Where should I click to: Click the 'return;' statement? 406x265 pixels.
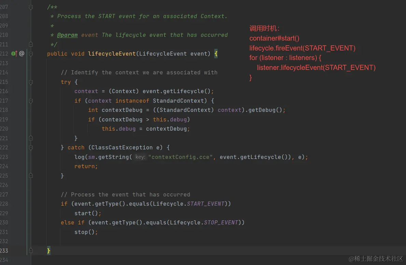[x=86, y=166]
